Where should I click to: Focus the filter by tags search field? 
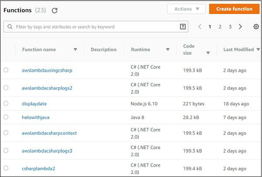pyautogui.click(x=96, y=27)
